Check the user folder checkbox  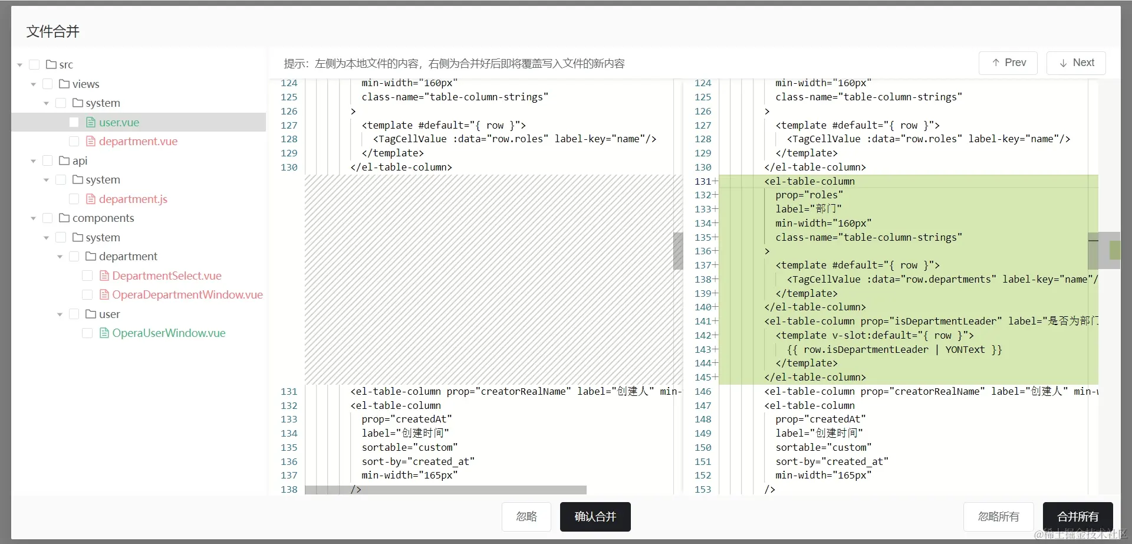[x=74, y=314]
